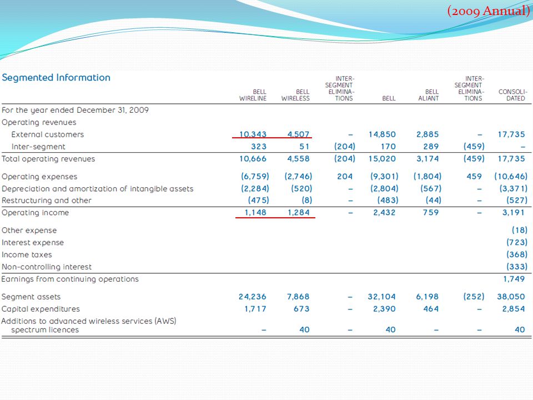Click segment assets value 24,236
The width and height of the screenshot is (533, 400).
(x=253, y=297)
